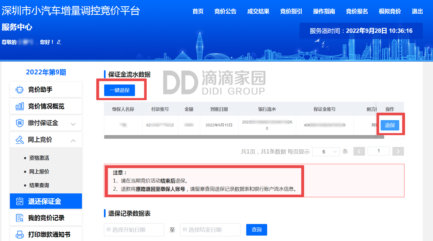Click the 退保 button in table row
This screenshot has height=241, width=433.
(390, 125)
